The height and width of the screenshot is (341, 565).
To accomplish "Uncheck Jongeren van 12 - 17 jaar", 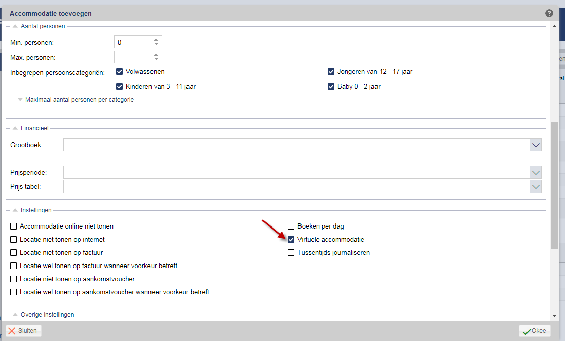I will tap(331, 72).
